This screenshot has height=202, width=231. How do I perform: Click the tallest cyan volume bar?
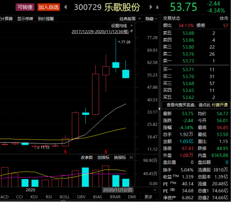pyautogui.click(x=85, y=177)
